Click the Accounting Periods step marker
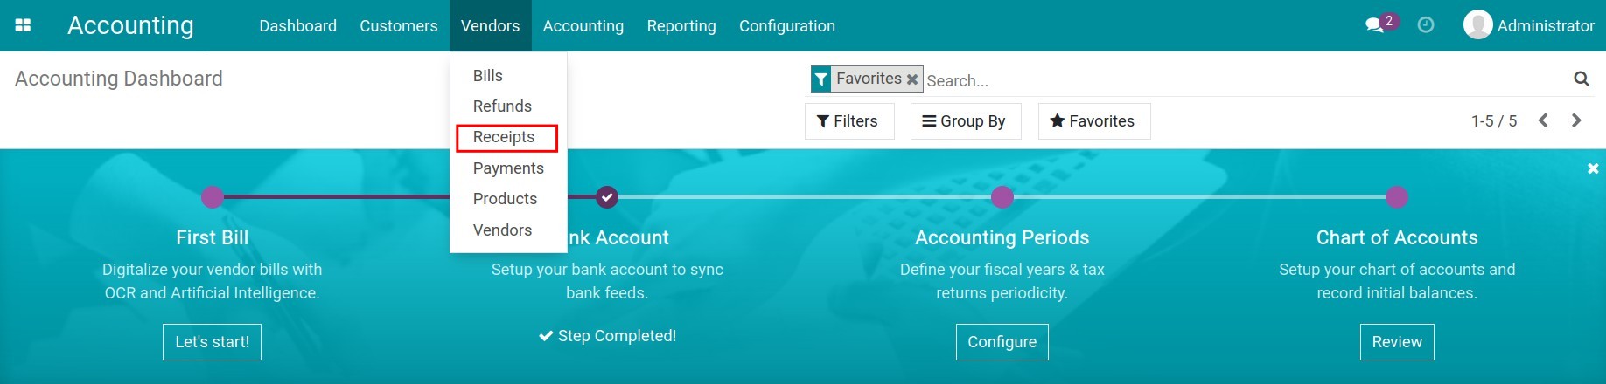Image resolution: width=1606 pixels, height=384 pixels. click(x=1002, y=197)
